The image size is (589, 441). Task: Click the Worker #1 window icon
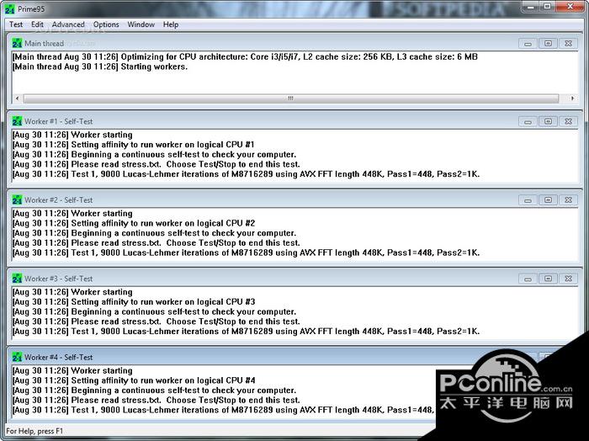(17, 121)
